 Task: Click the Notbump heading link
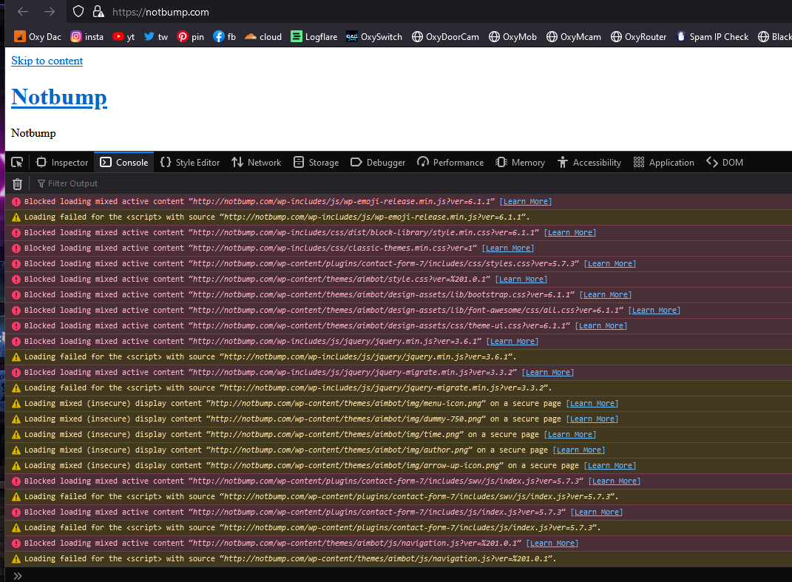coord(59,97)
